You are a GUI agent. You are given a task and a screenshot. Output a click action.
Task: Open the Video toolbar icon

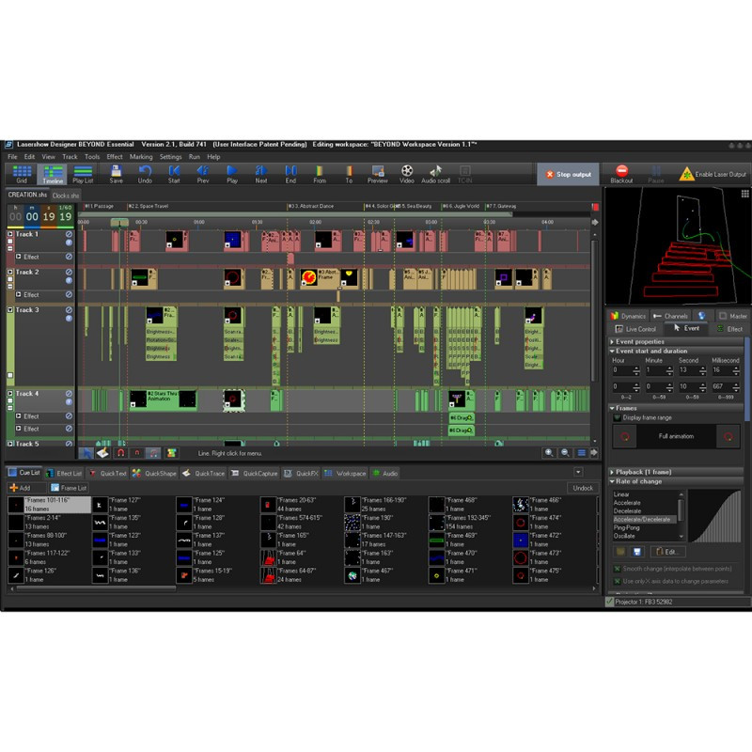pyautogui.click(x=406, y=172)
